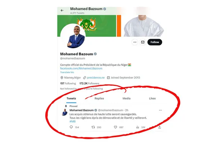Image resolution: width=210 pixels, height=147 pixels.
Task: Retweet the pinned tweet
Action: coord(93,127)
